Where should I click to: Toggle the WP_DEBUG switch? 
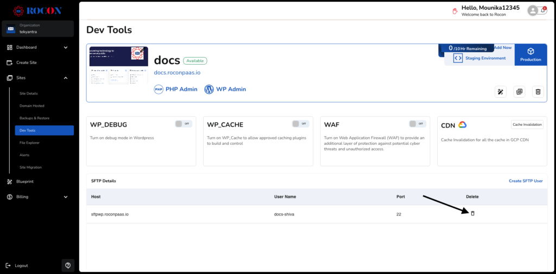point(184,124)
